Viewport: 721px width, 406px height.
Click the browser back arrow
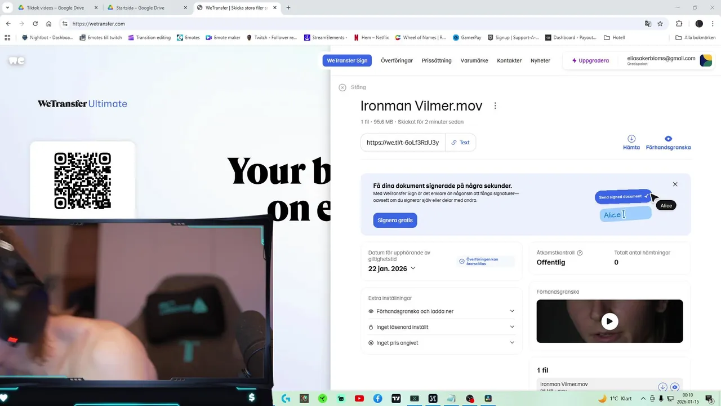(8, 24)
